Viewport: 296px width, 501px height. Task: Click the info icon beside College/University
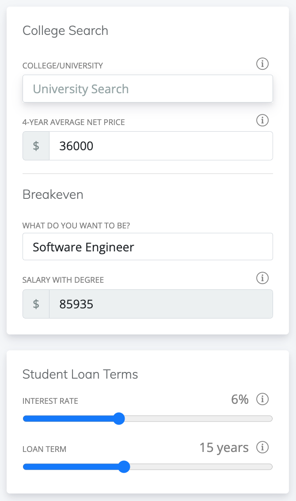coord(262,64)
